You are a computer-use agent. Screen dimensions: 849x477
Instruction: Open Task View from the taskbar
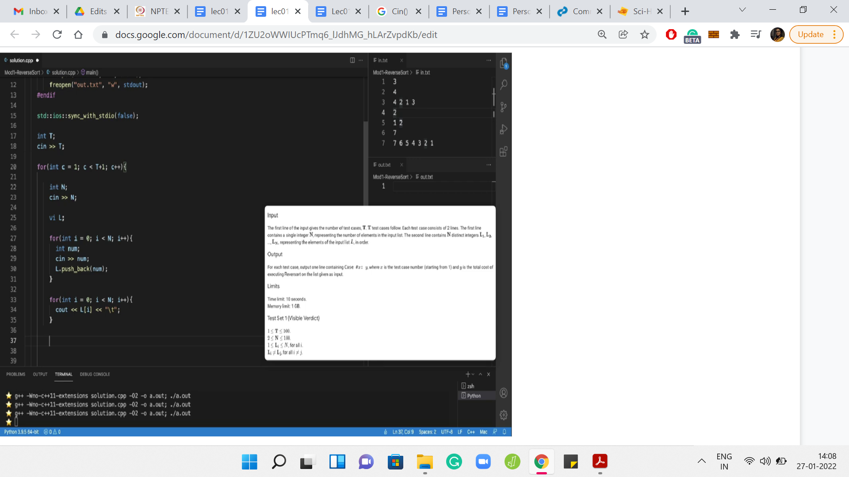click(x=307, y=462)
